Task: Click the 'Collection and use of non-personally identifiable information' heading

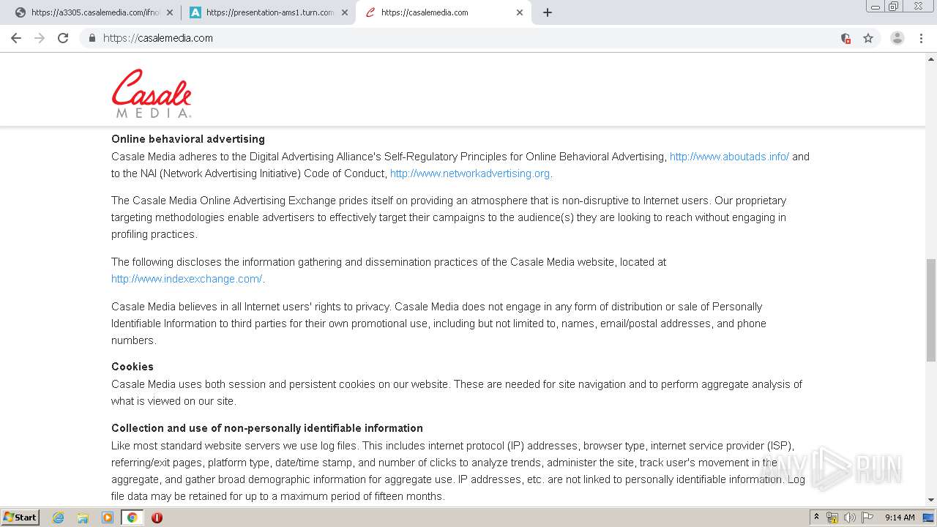Action: coord(267,428)
